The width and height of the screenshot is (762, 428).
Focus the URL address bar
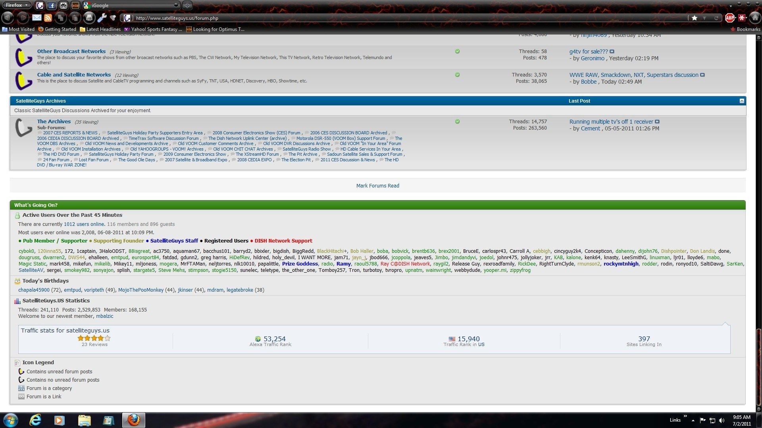tap(409, 18)
